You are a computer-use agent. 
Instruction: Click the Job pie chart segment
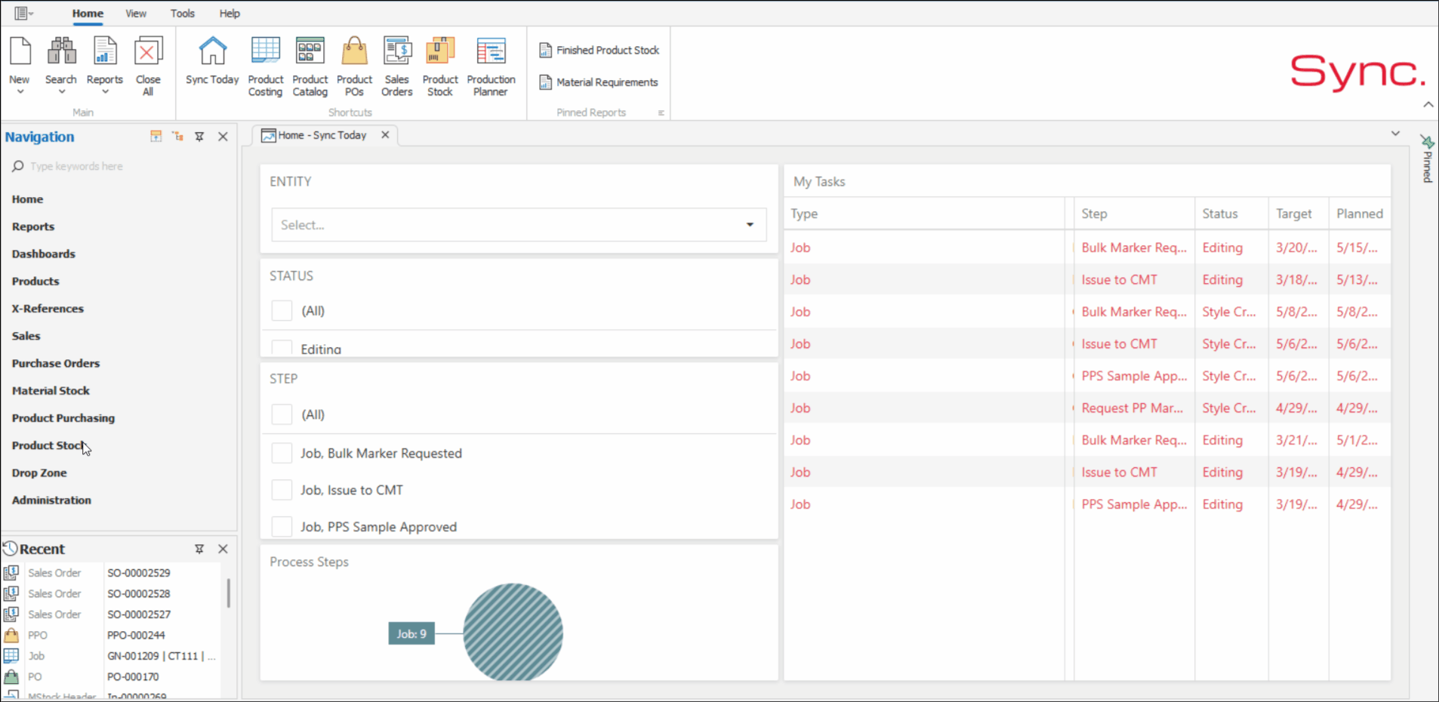(x=513, y=633)
